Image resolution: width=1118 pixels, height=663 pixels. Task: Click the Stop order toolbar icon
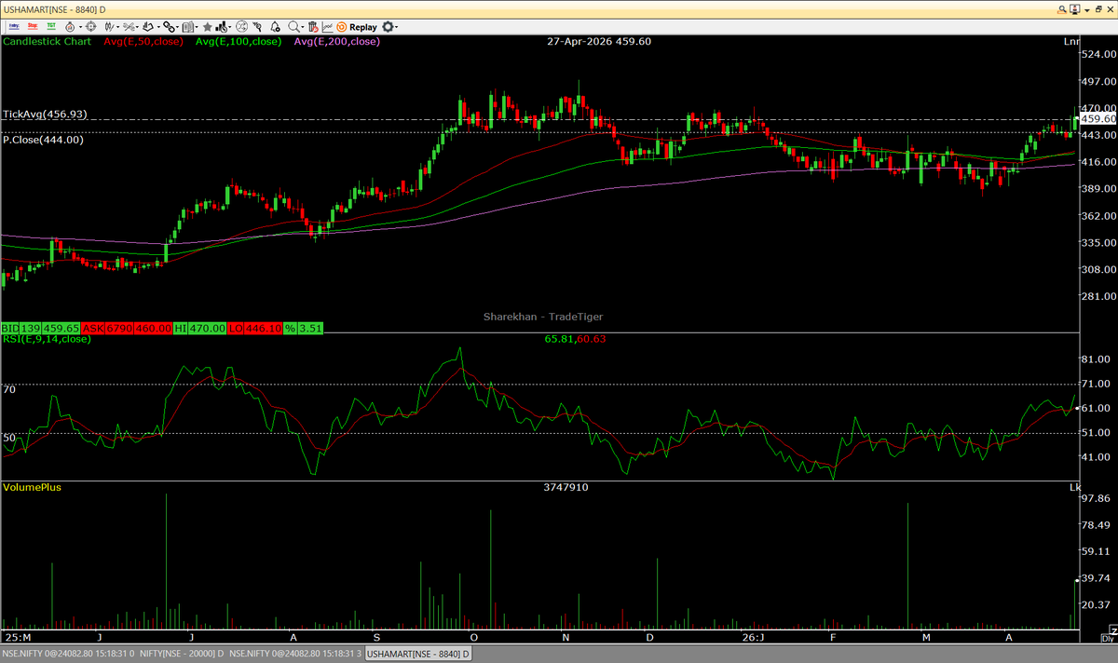point(32,27)
